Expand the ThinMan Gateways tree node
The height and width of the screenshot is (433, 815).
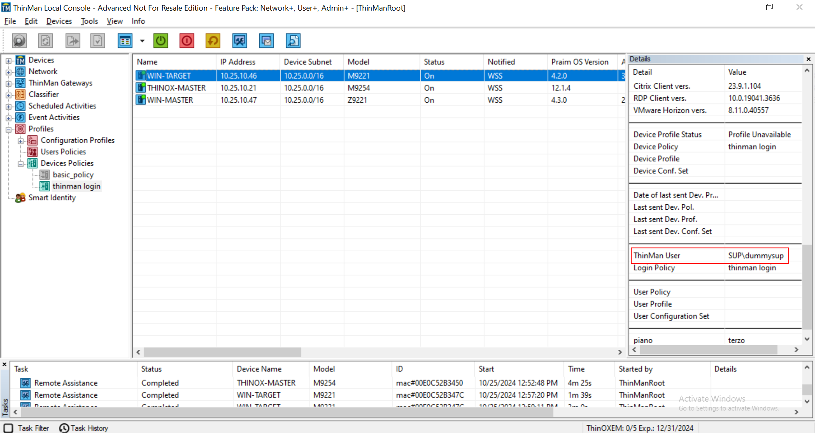click(x=8, y=84)
